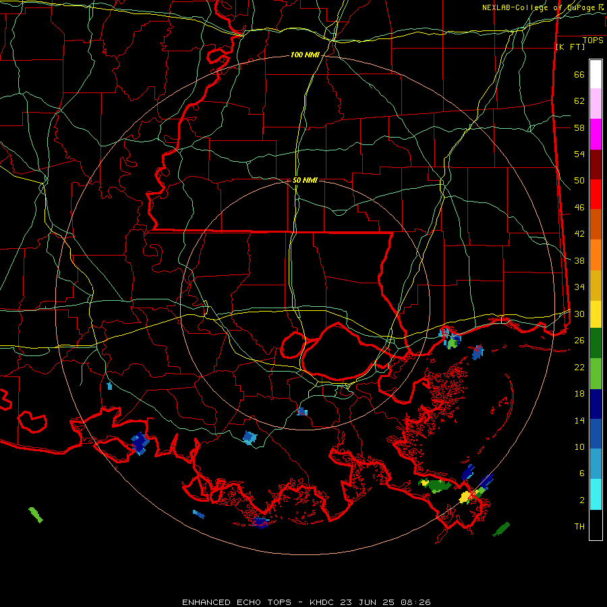Click the legend value 10
This screenshot has width=607, height=607.
579,446
